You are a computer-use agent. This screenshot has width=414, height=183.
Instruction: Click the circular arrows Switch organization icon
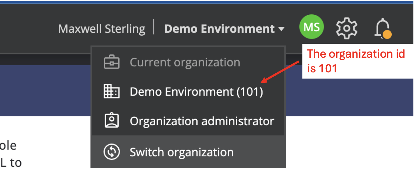[112, 152]
